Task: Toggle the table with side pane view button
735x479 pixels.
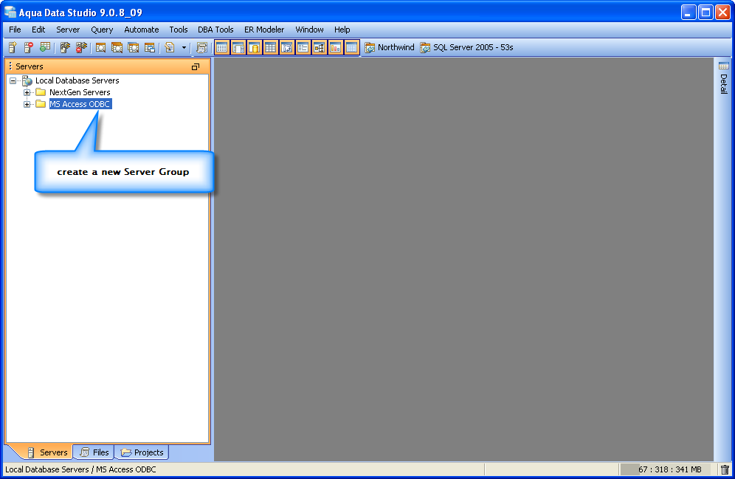Action: (x=238, y=47)
